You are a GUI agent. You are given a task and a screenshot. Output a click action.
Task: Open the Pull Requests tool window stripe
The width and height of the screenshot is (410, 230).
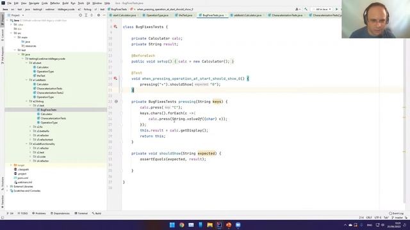[x=3, y=55]
